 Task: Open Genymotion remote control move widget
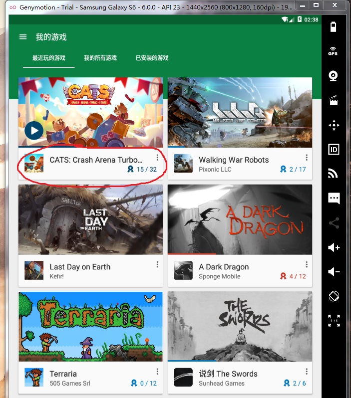coord(334,125)
